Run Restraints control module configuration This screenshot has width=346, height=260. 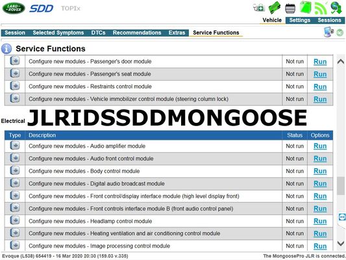click(x=320, y=86)
